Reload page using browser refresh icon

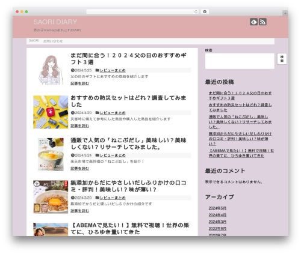coord(196,11)
